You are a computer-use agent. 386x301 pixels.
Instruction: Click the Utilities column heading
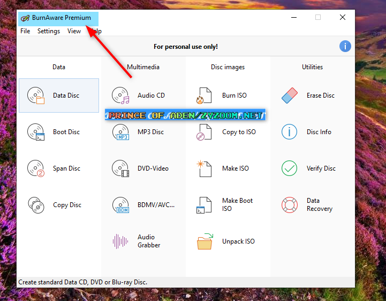(x=312, y=67)
